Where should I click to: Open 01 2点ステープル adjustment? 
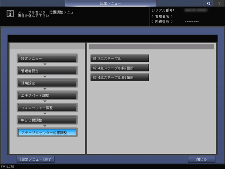point(120,58)
